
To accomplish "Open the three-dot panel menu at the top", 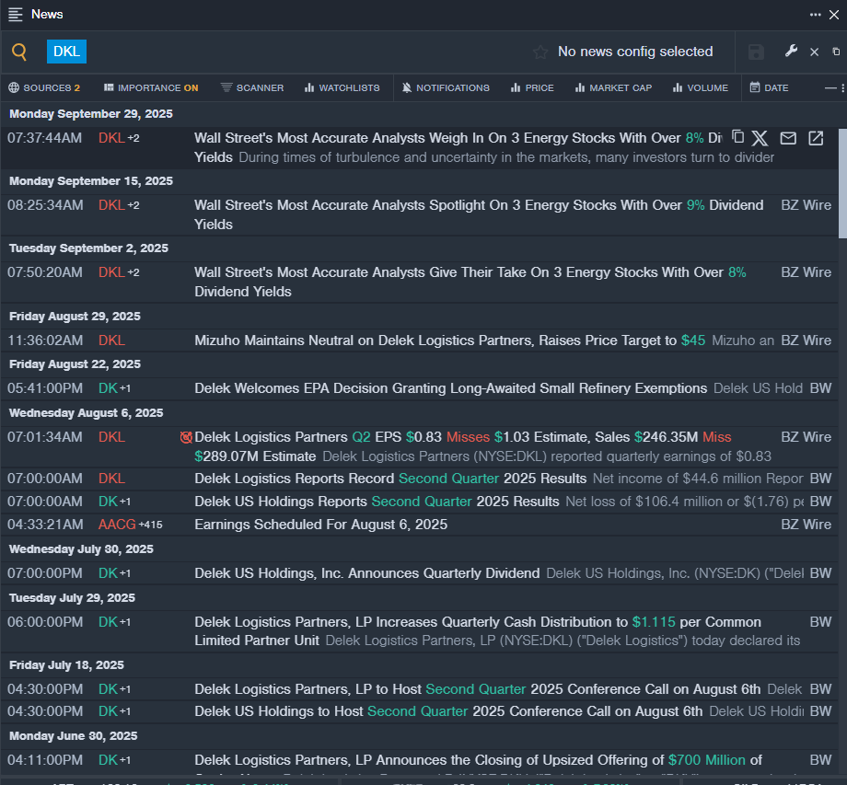I will coord(816,15).
